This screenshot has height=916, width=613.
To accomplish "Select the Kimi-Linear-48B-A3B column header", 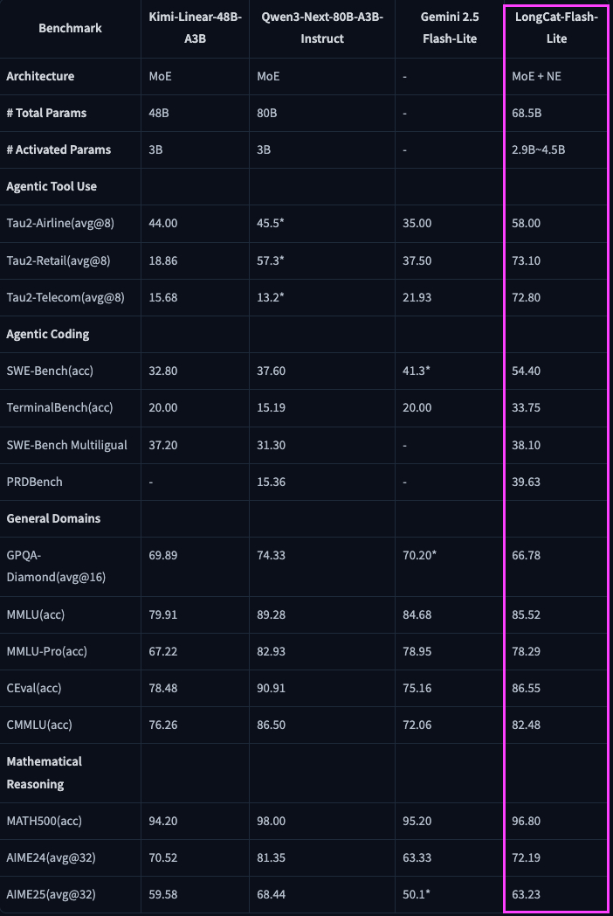I will [x=196, y=28].
